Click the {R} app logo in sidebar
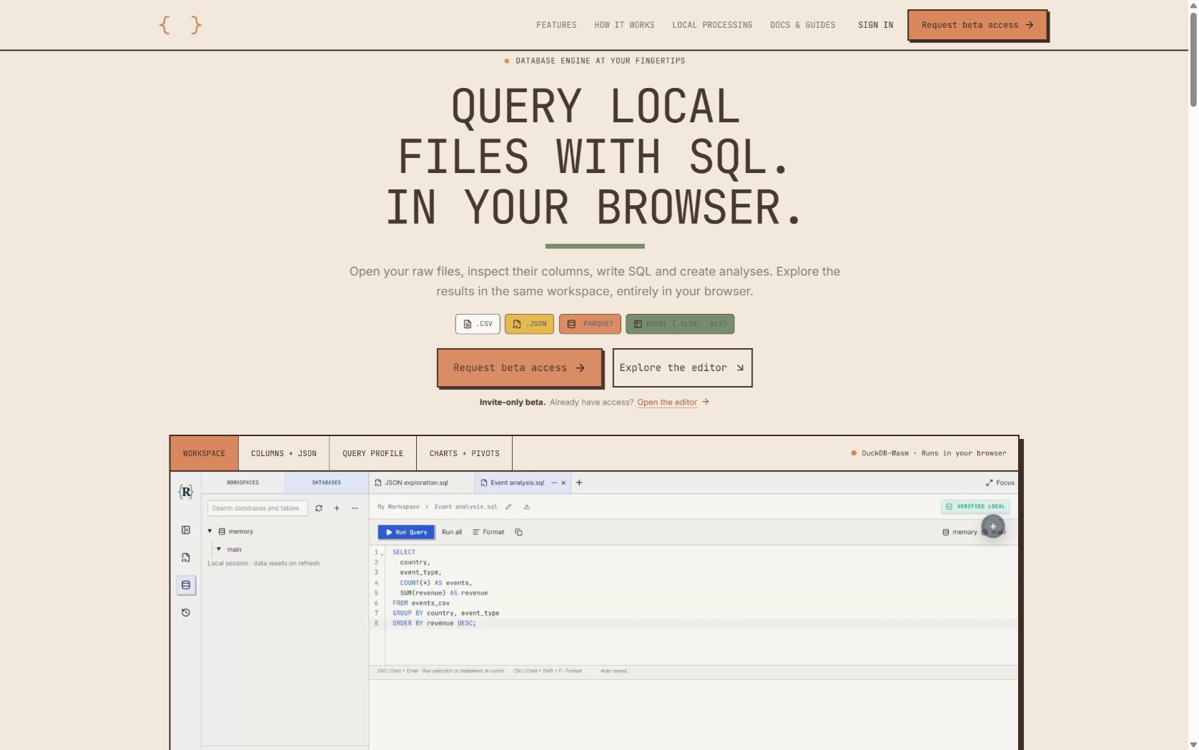Viewport: 1199px width, 750px height. tap(186, 492)
